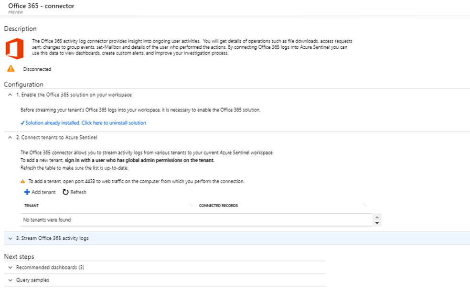Click the 'Recommended dashboards (3)' label
The height and width of the screenshot is (293, 470).
click(x=50, y=268)
